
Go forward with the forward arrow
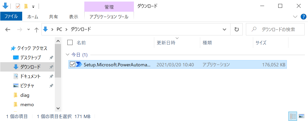(20, 30)
